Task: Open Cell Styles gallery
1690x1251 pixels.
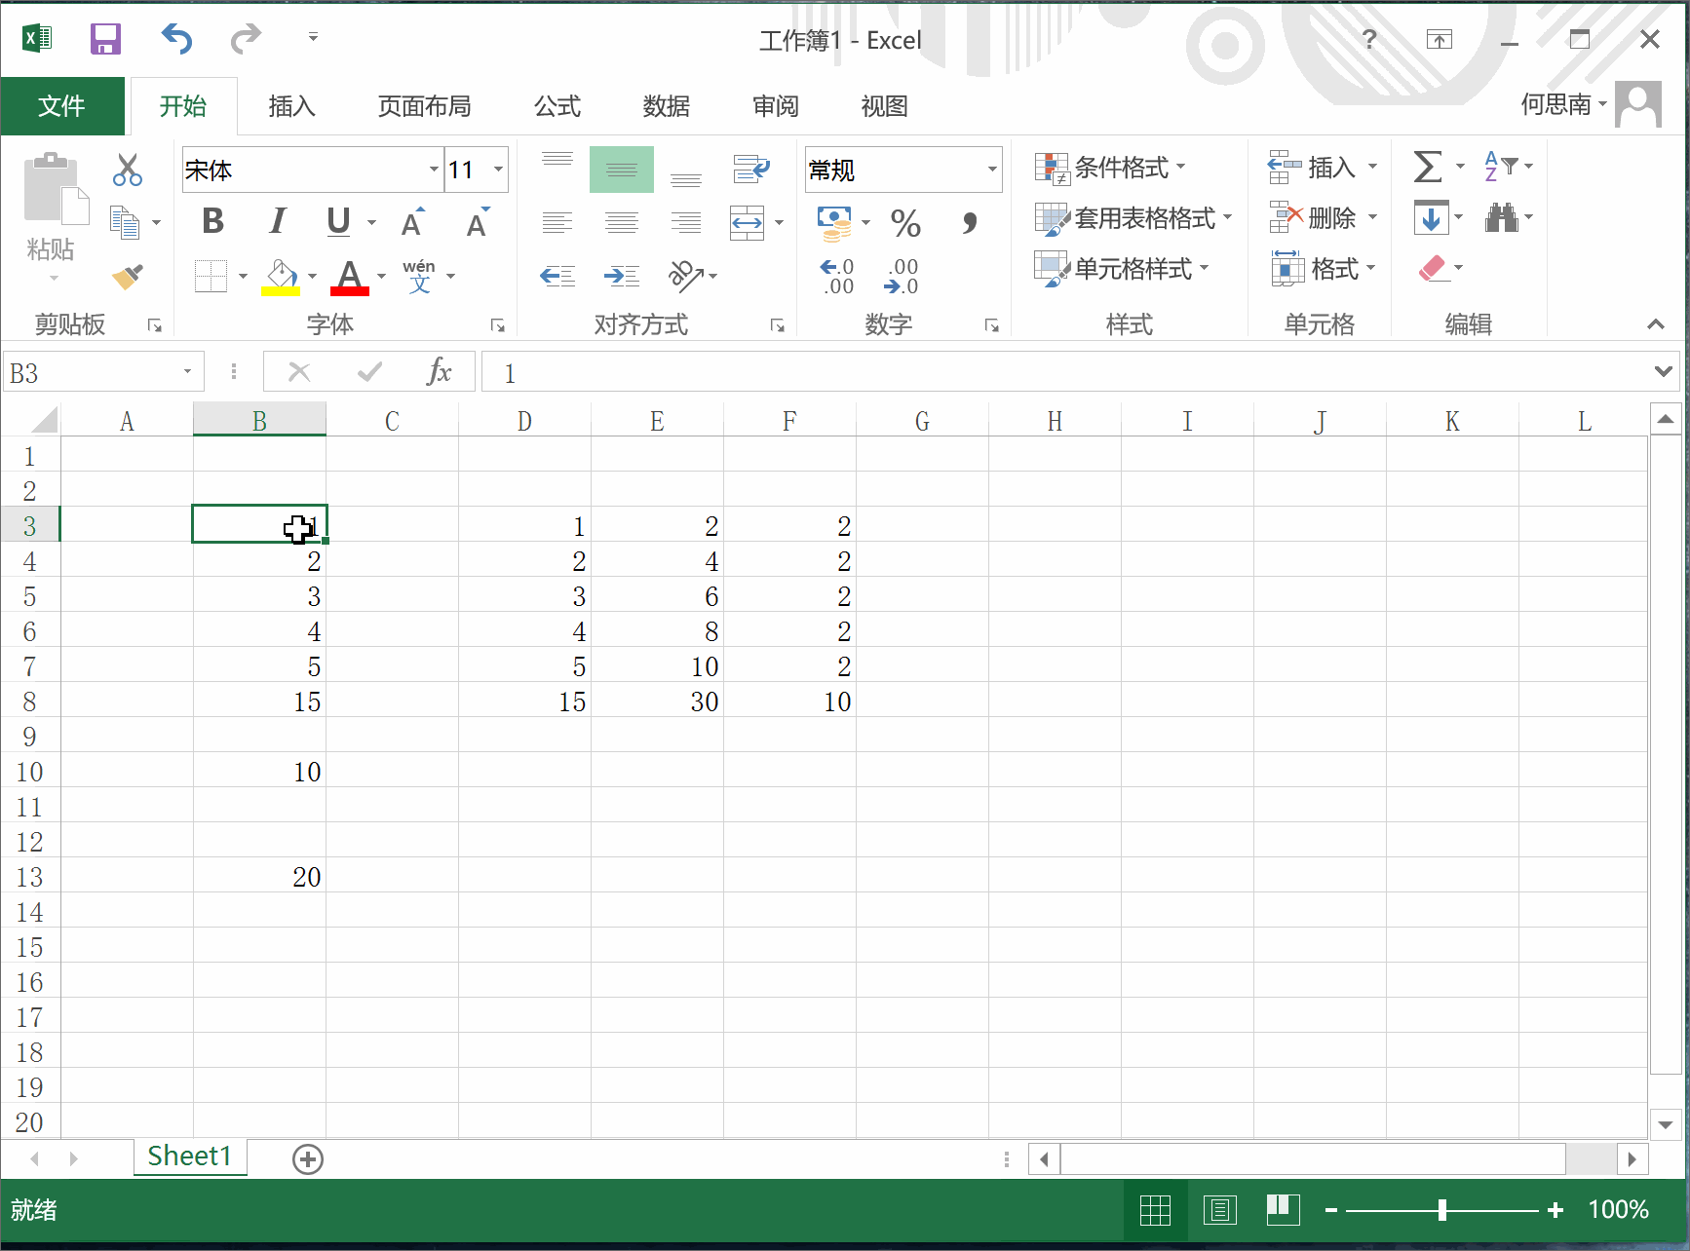Action: pyautogui.click(x=1122, y=269)
